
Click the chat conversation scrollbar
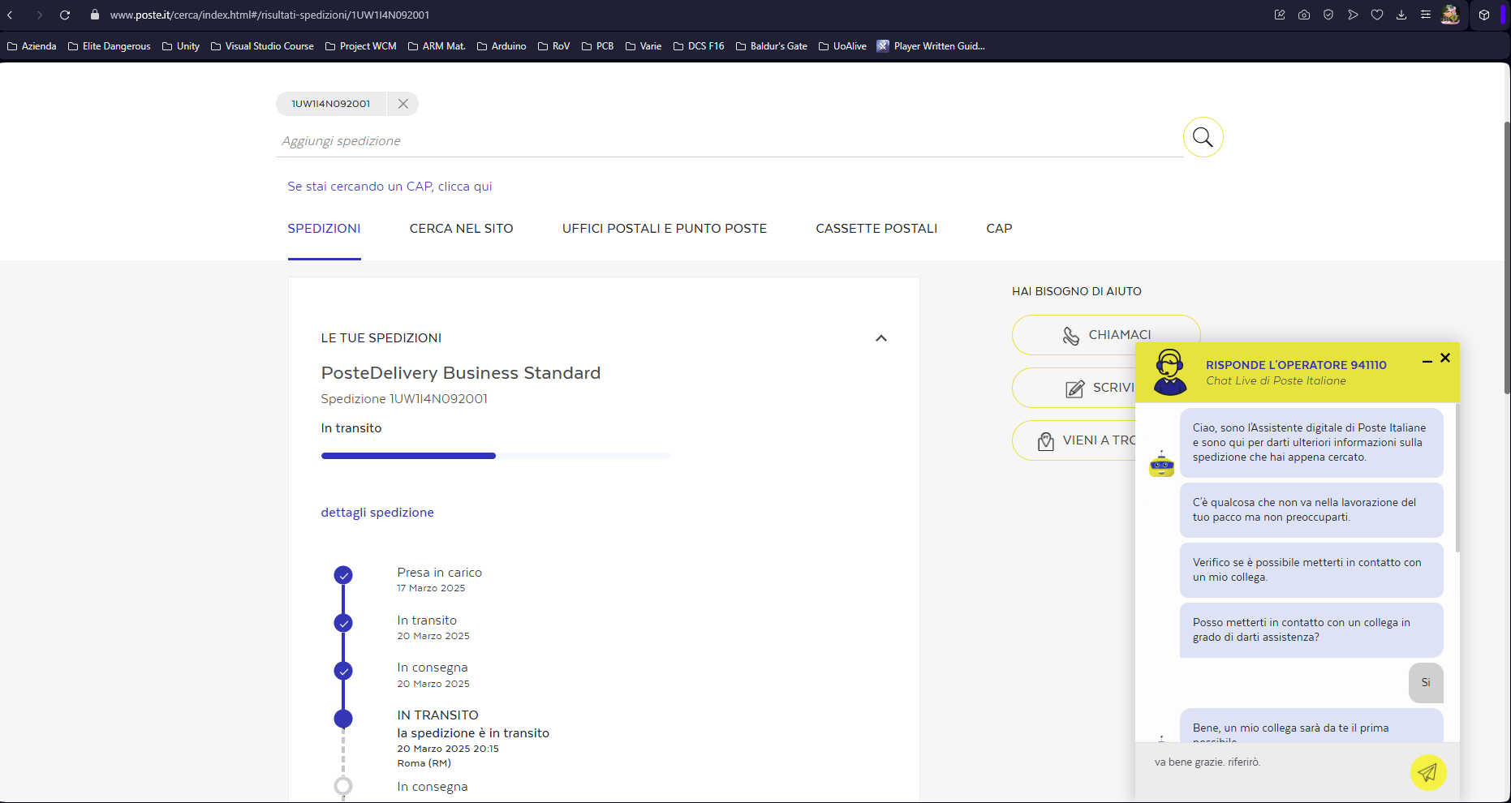pyautogui.click(x=1457, y=479)
